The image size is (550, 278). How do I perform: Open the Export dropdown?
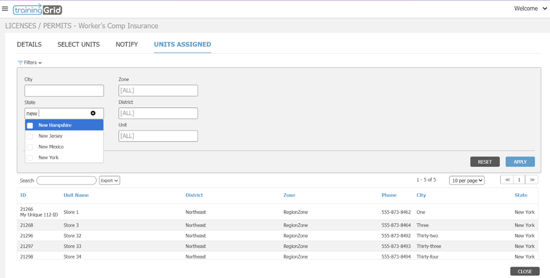point(109,181)
